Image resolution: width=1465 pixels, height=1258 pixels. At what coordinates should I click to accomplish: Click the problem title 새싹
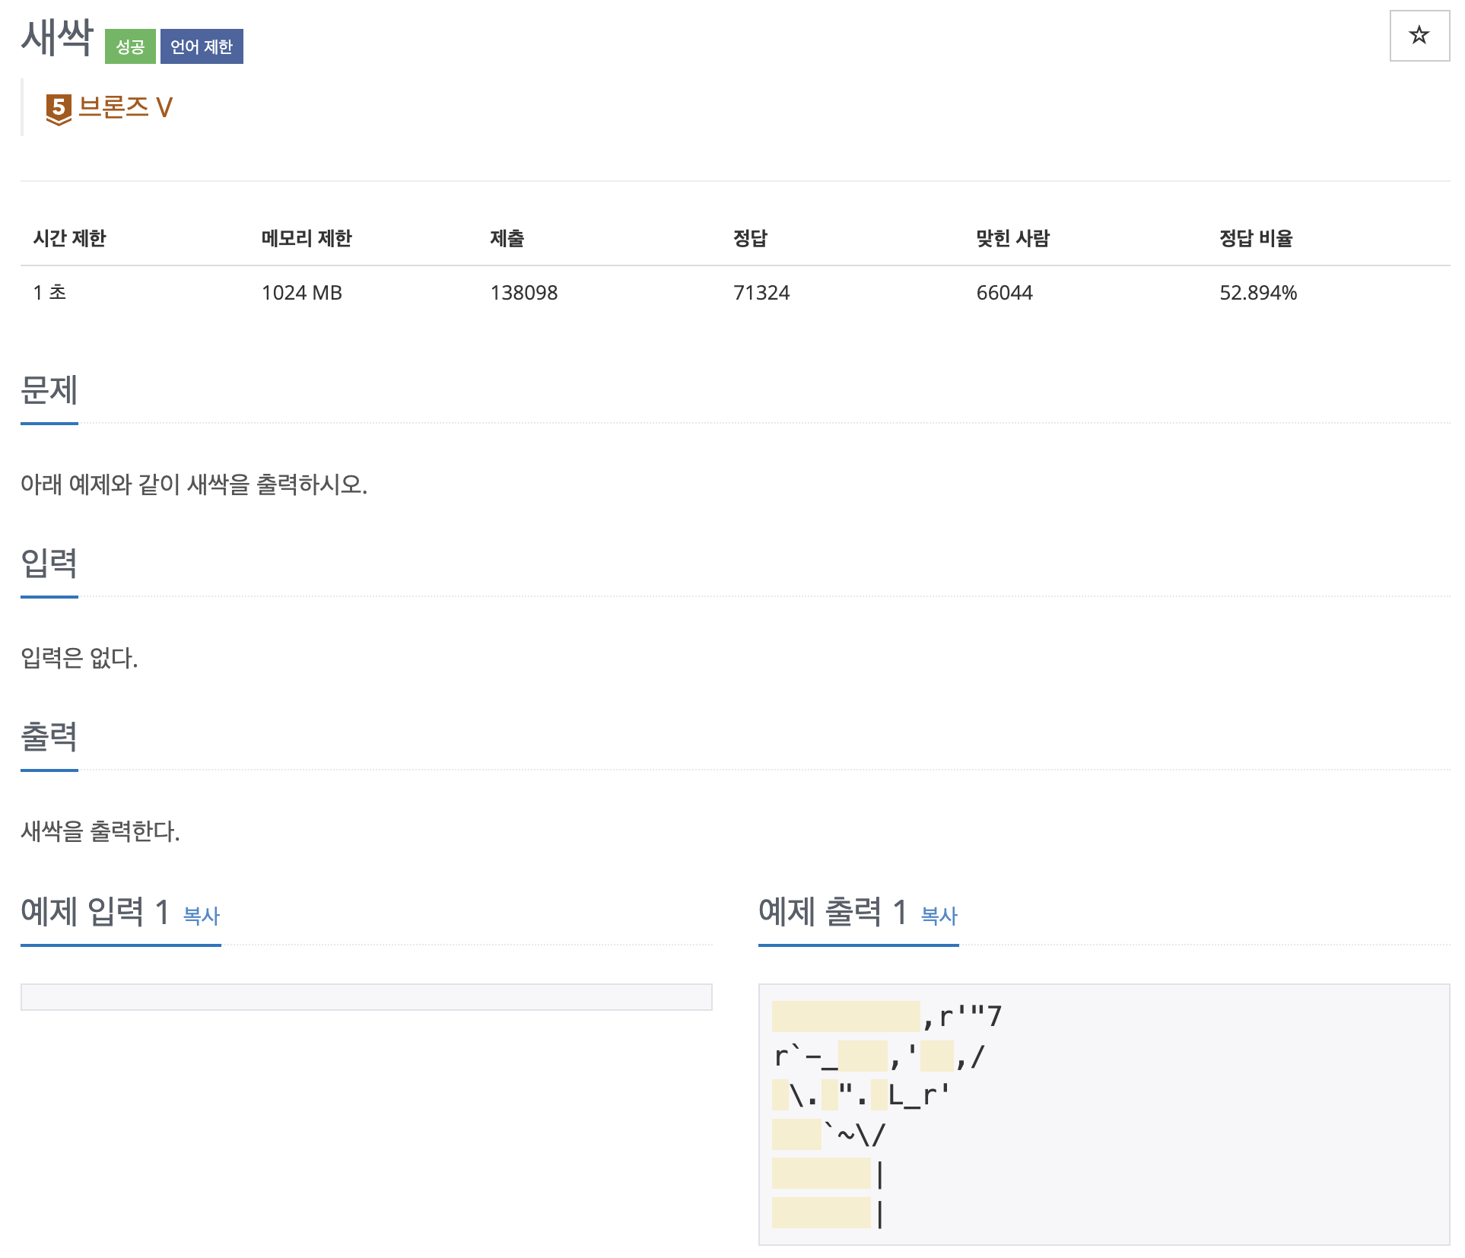coord(56,36)
